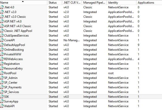Click the SP_Payments pool icon
Screen dimensions: 162x110
tap(2, 87)
